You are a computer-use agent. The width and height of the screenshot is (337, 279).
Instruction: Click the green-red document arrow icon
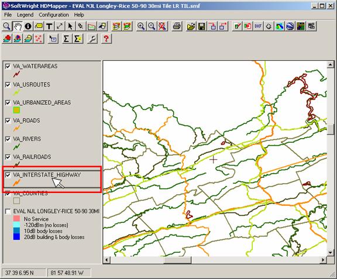(x=248, y=26)
